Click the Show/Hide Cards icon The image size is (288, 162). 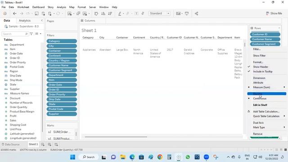point(178,13)
